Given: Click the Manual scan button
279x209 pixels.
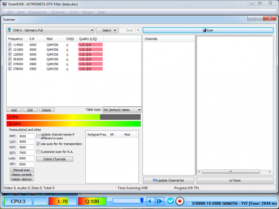Looking at the screenshot, I should tap(22, 170).
